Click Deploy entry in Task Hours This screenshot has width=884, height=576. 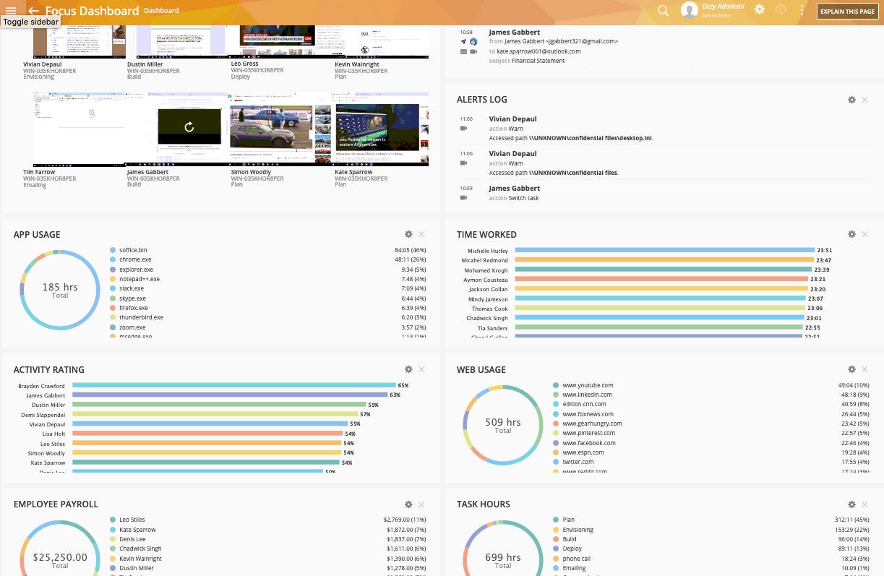point(572,549)
